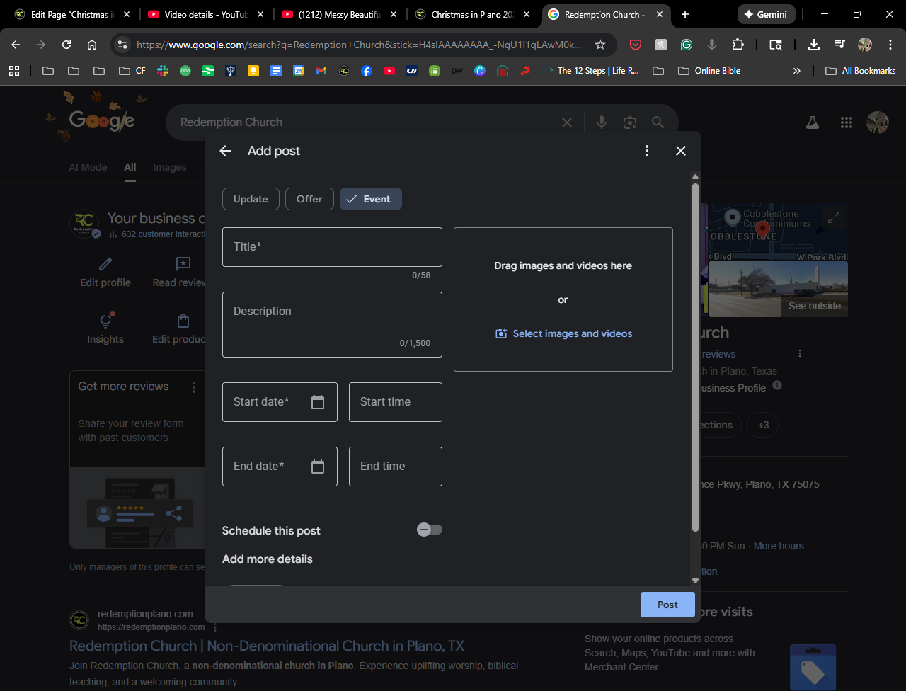Open the Google apps grid
Screen dimensions: 906x691
[847, 122]
